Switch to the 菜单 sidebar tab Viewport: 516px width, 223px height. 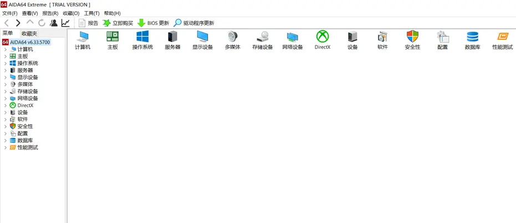8,33
